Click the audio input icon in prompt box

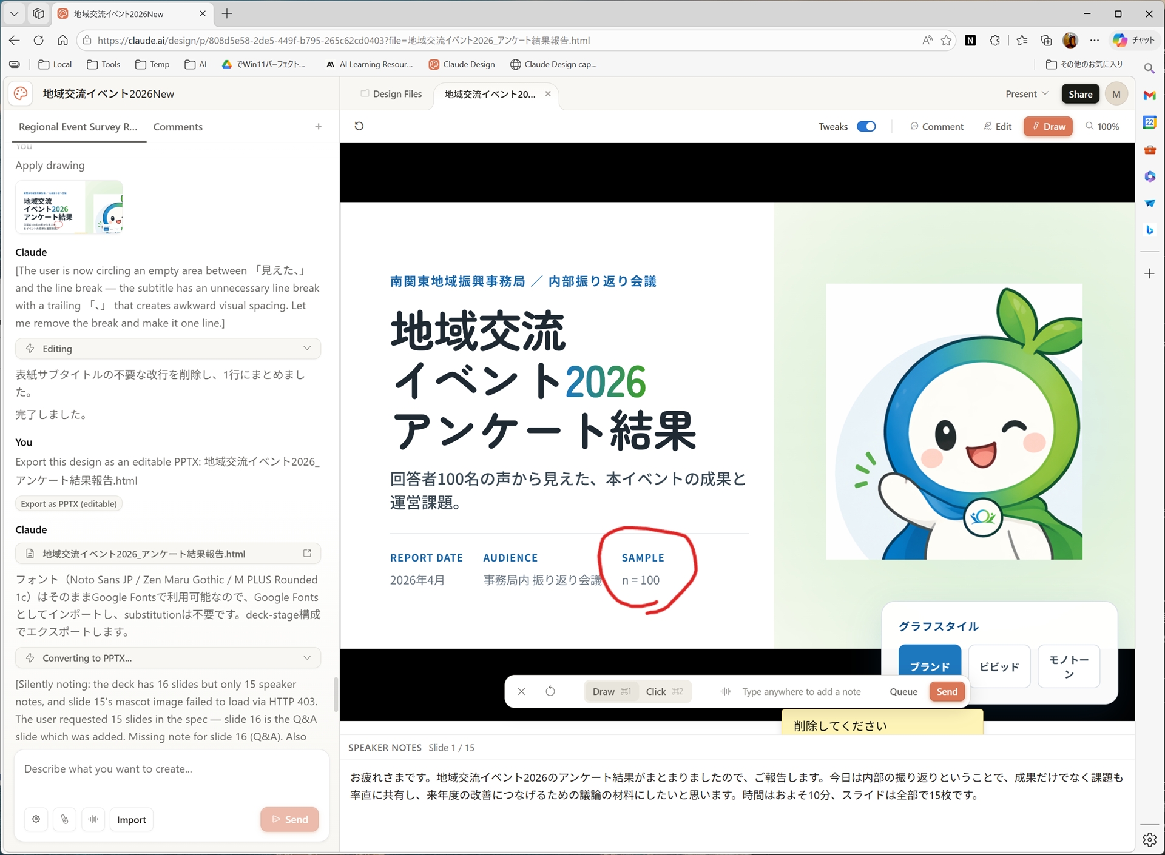pos(93,819)
